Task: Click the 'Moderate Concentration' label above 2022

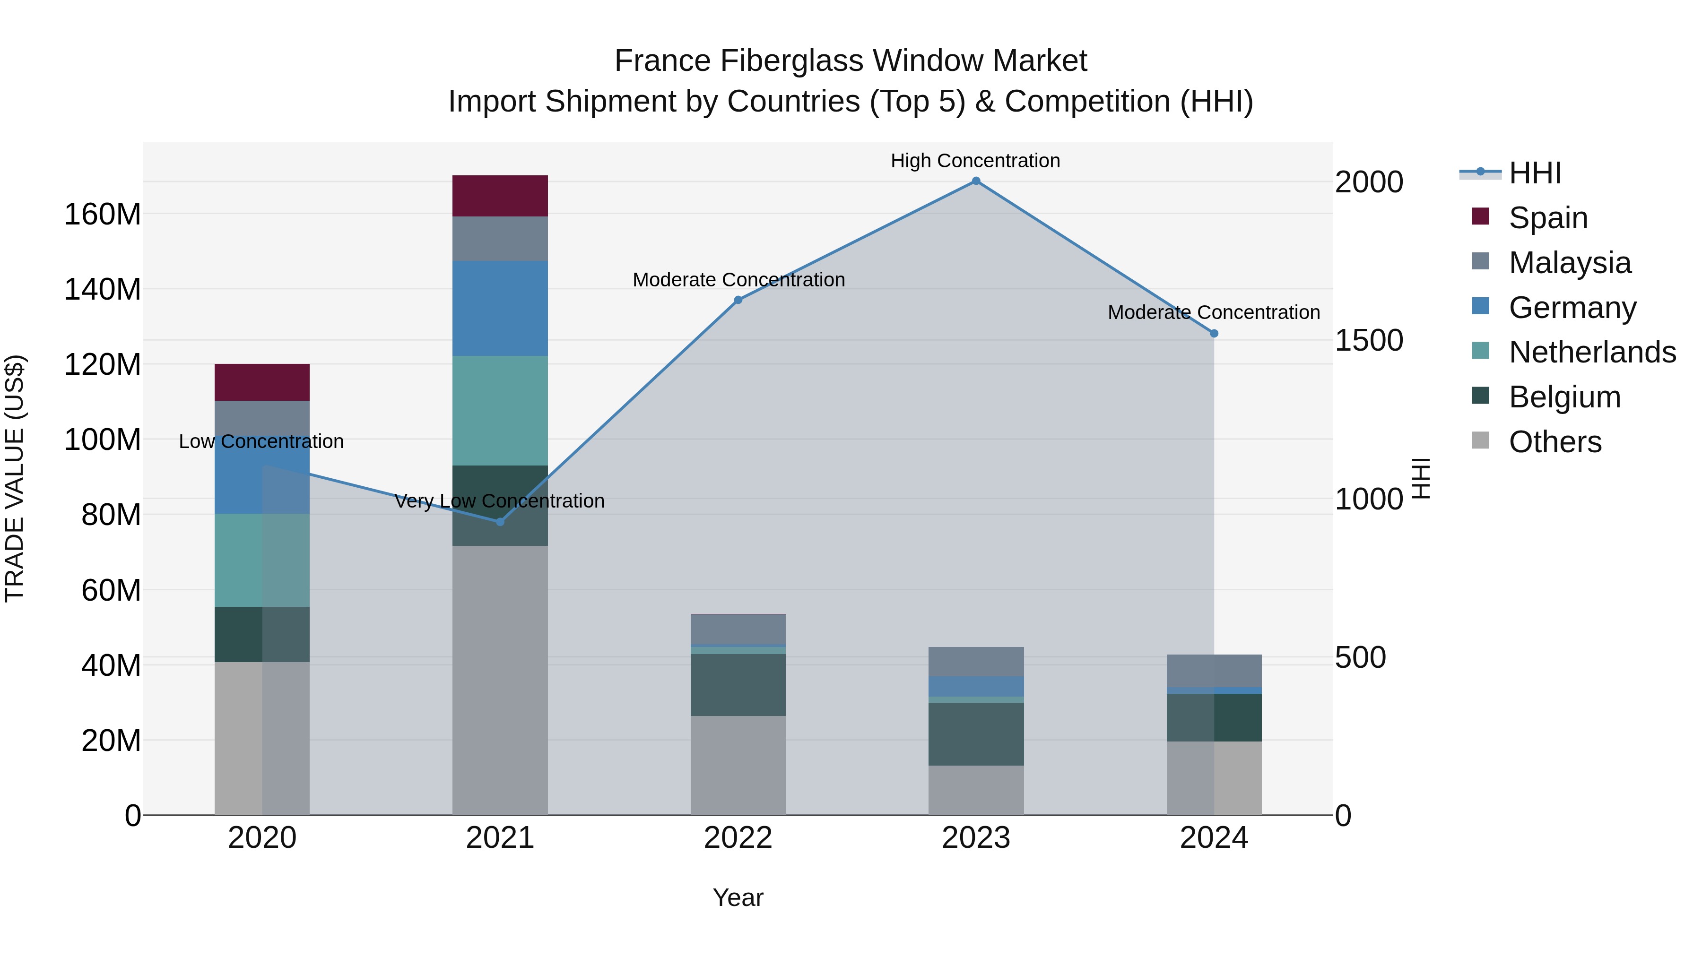Action: tap(738, 280)
